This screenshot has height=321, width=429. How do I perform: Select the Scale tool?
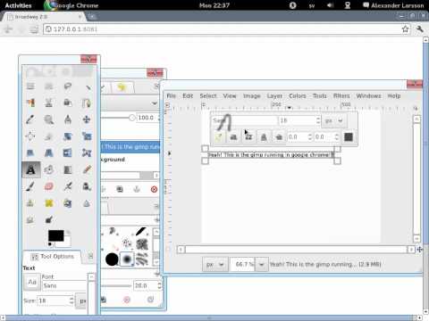point(87,136)
